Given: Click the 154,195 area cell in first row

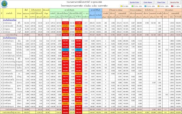Looking at the screenshot, I should pyautogui.click(x=26, y=23).
